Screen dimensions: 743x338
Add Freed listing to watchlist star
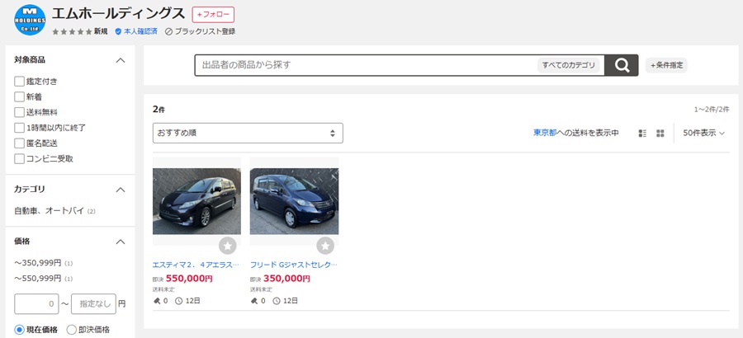[x=325, y=246]
